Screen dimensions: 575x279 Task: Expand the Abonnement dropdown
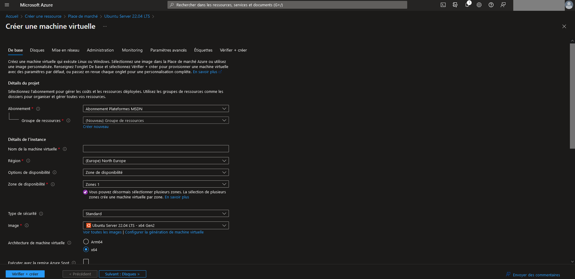[156, 108]
